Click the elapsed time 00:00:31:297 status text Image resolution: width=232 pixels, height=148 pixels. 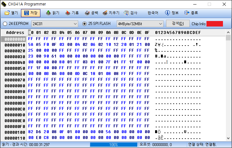pyautogui.click(x=39, y=144)
